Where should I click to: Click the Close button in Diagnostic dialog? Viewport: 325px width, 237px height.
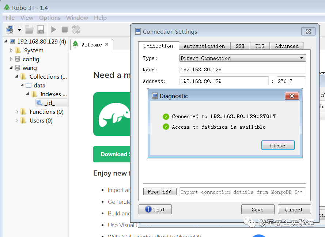pos(278,145)
